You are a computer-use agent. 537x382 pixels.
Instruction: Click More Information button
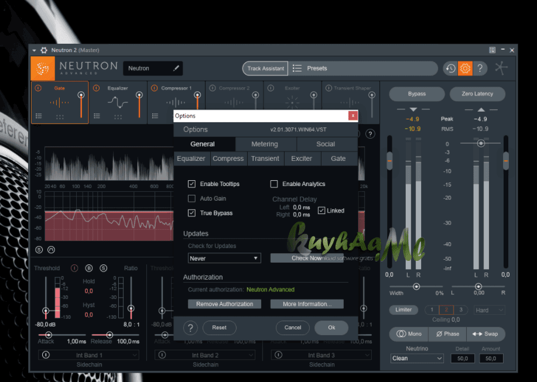point(307,304)
